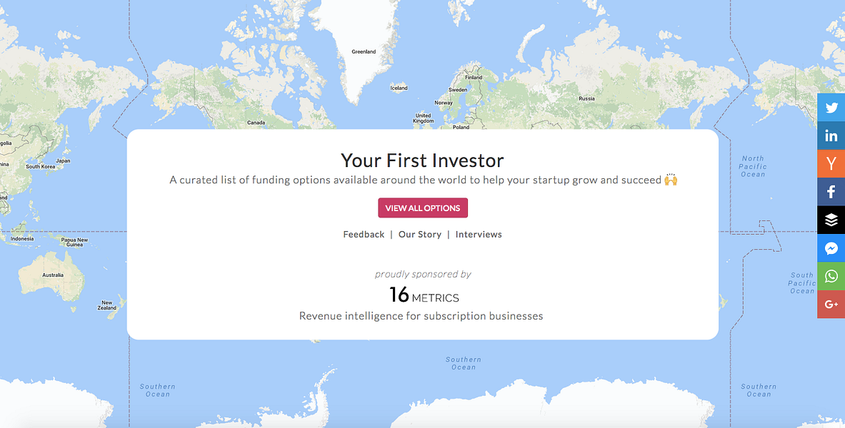Open the Interviews page

(479, 234)
